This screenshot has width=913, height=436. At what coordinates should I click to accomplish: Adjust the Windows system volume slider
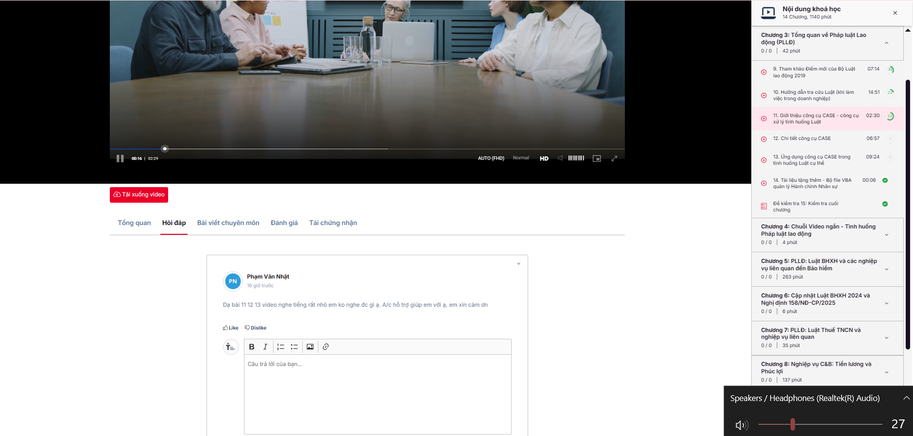coord(820,424)
